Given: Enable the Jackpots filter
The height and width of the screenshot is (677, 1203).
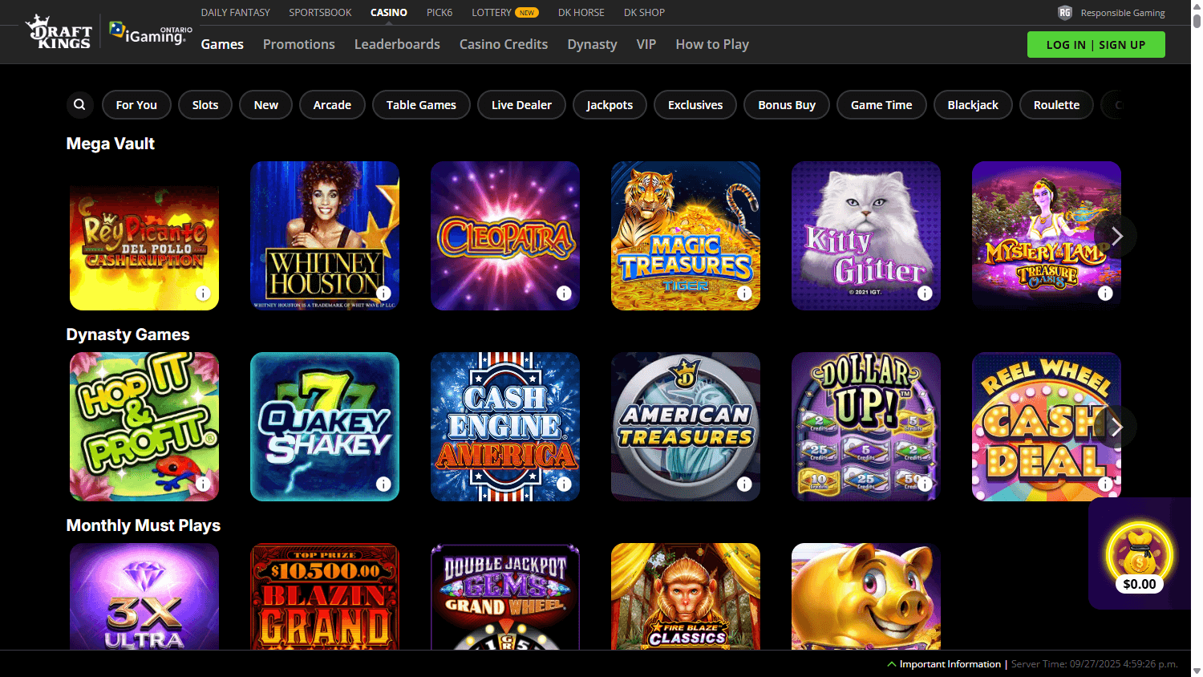Looking at the screenshot, I should pos(610,104).
